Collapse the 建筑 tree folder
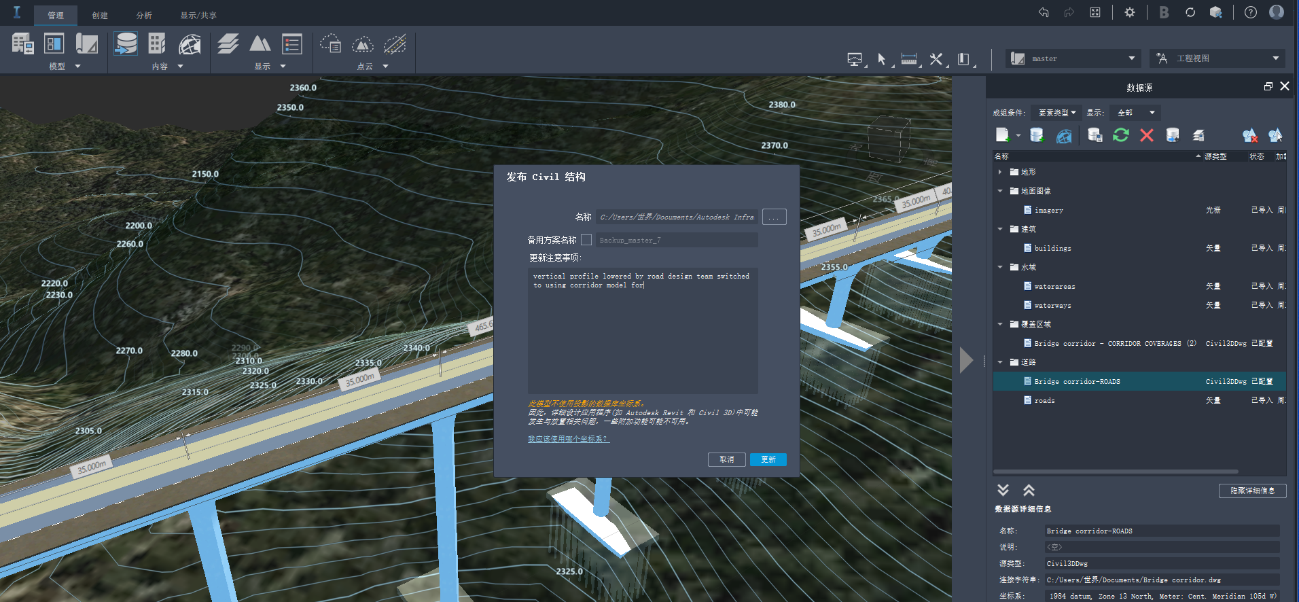This screenshot has height=602, width=1299. (1000, 229)
